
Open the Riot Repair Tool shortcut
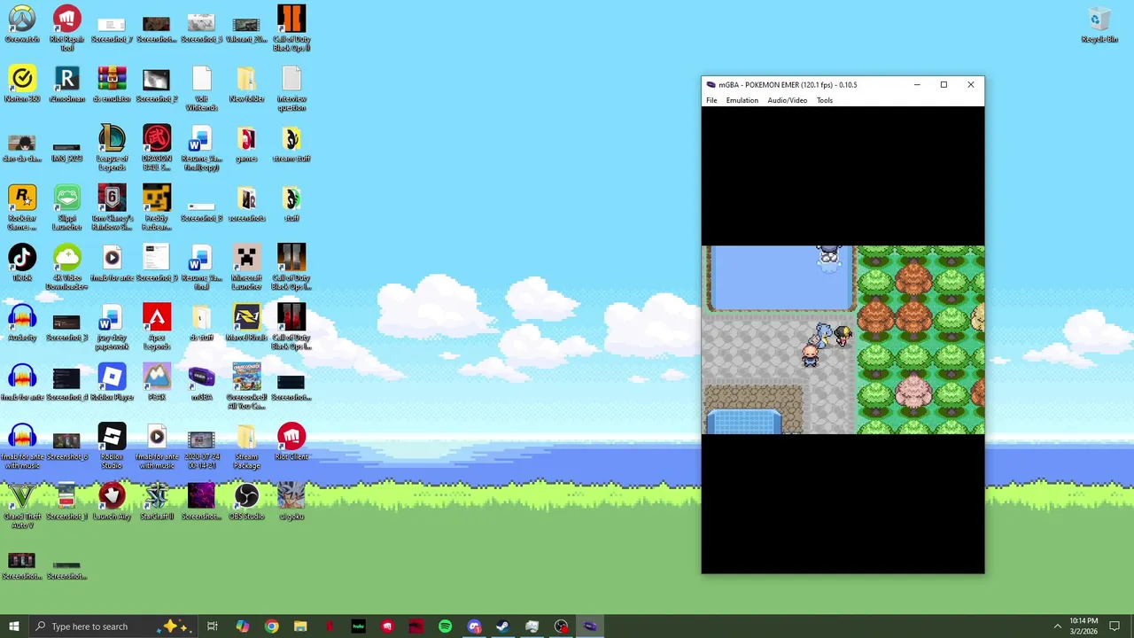tap(66, 27)
